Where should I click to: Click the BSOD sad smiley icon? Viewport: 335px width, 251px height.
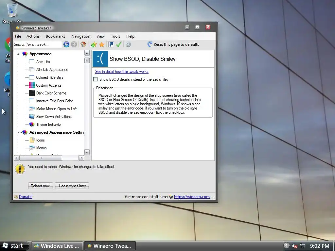click(100, 59)
